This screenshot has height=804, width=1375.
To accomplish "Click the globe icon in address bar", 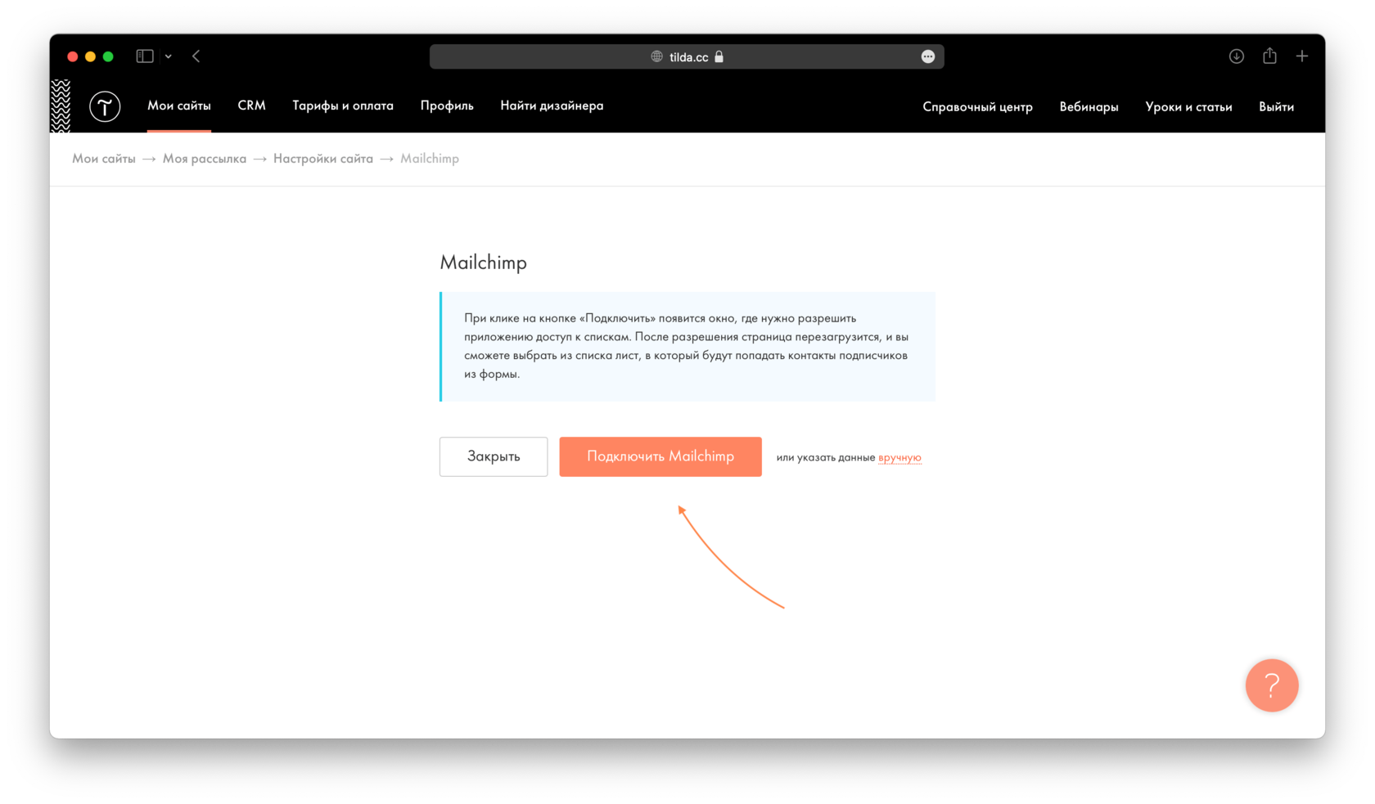I will click(x=656, y=56).
